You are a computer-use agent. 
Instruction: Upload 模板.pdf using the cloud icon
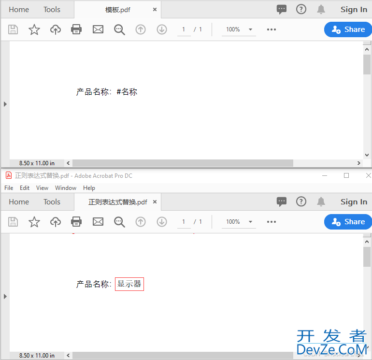click(x=55, y=29)
